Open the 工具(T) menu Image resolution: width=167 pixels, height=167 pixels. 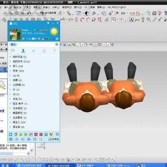pyautogui.click(x=27, y=7)
